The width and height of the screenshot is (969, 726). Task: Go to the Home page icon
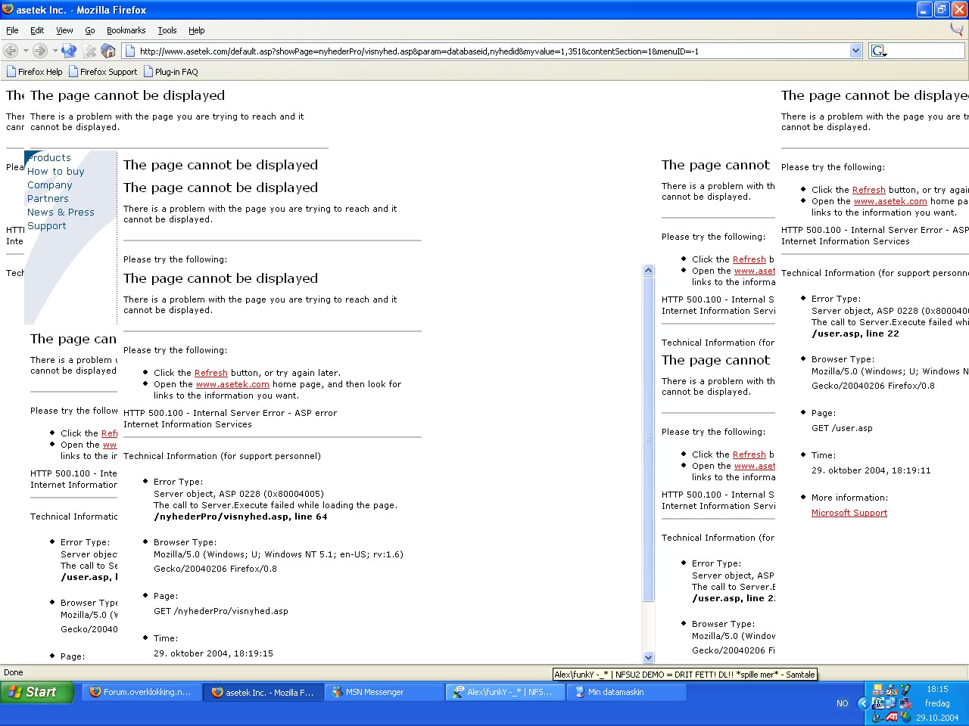click(108, 51)
